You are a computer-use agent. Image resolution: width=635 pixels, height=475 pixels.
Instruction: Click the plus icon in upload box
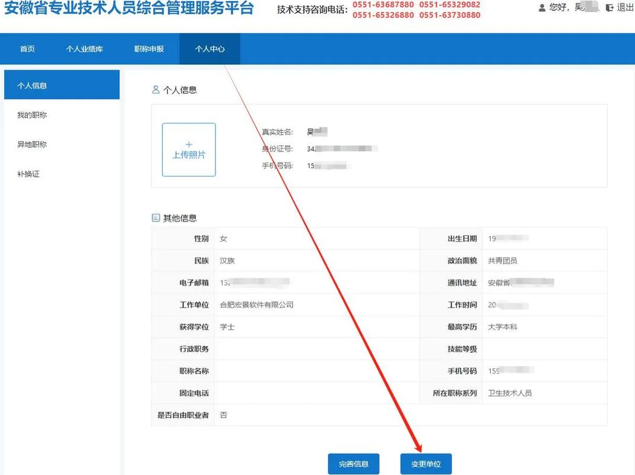click(189, 144)
